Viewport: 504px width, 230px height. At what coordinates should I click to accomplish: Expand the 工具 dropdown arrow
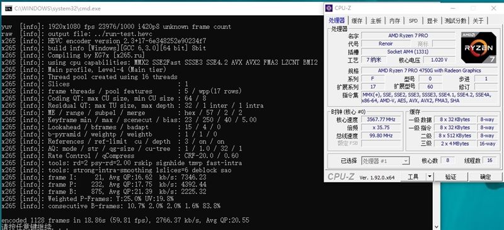click(x=430, y=177)
